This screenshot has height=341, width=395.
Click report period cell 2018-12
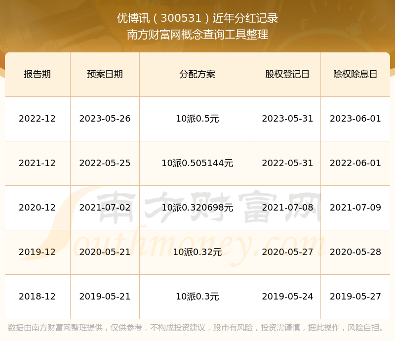click(x=38, y=296)
